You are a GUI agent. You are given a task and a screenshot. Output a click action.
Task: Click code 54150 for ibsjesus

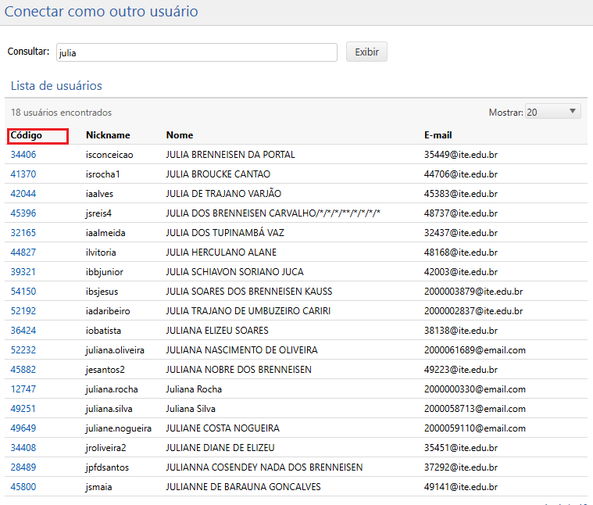[23, 292]
